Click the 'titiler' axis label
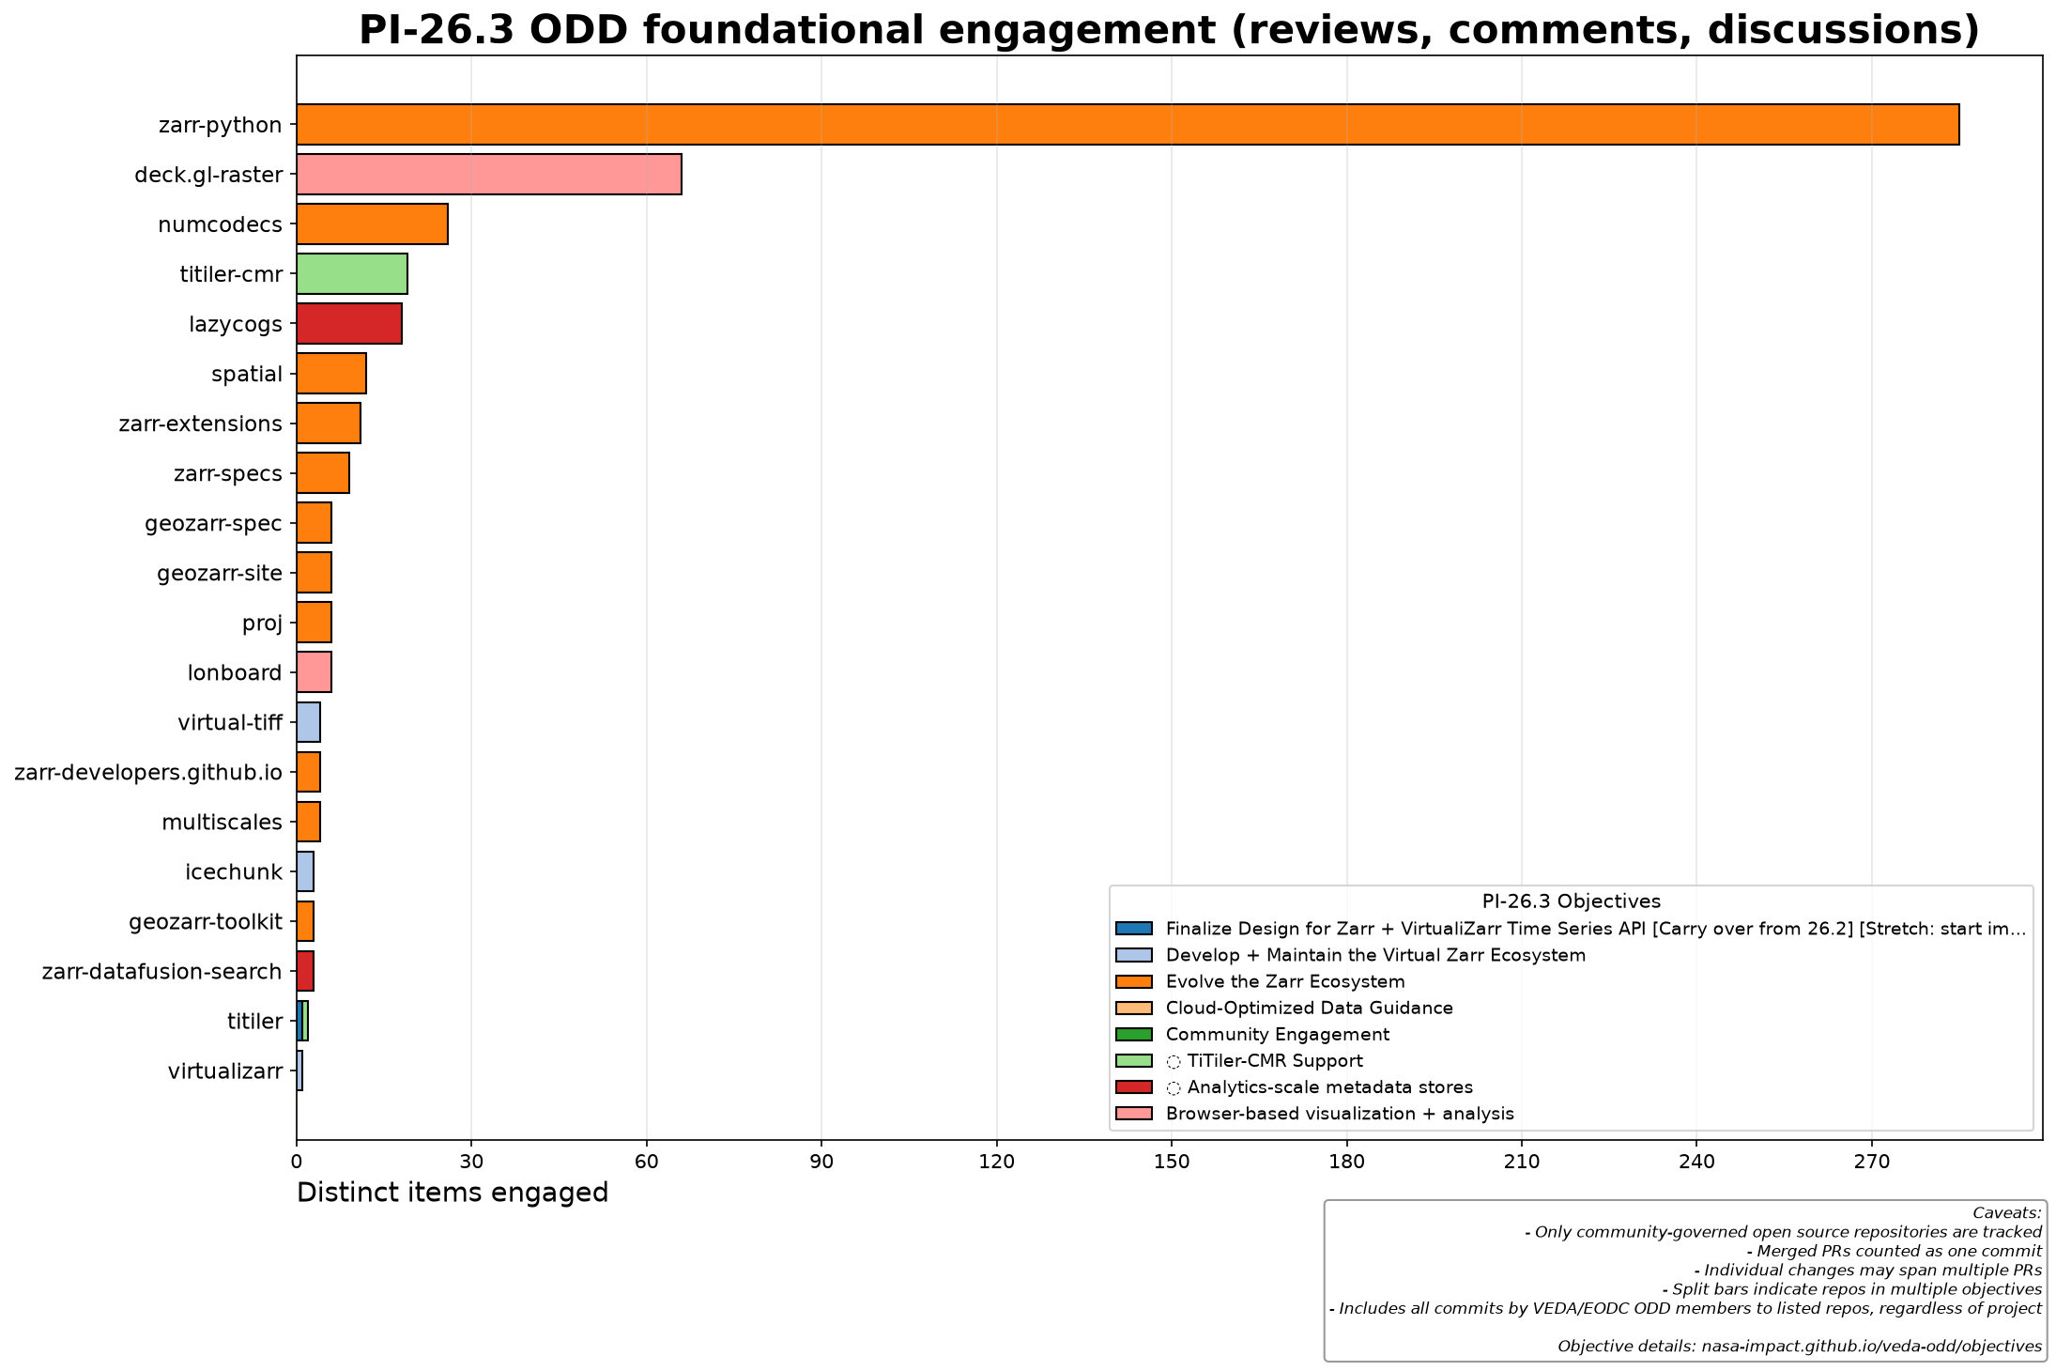The height and width of the screenshot is (1371, 2056). click(254, 1021)
